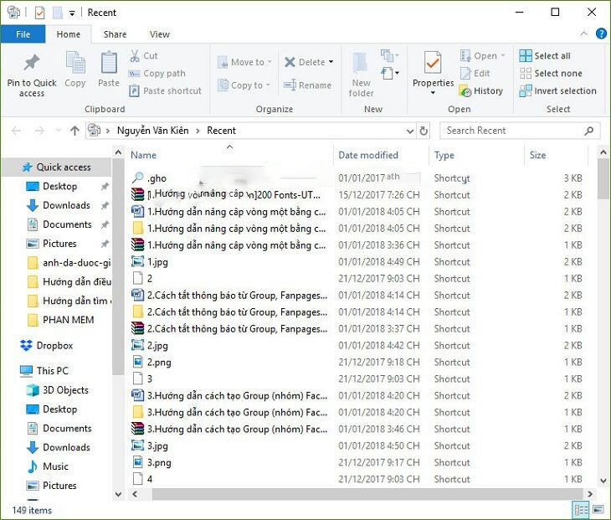The image size is (611, 520).
Task: Switch to the Home tab
Action: coord(68,34)
